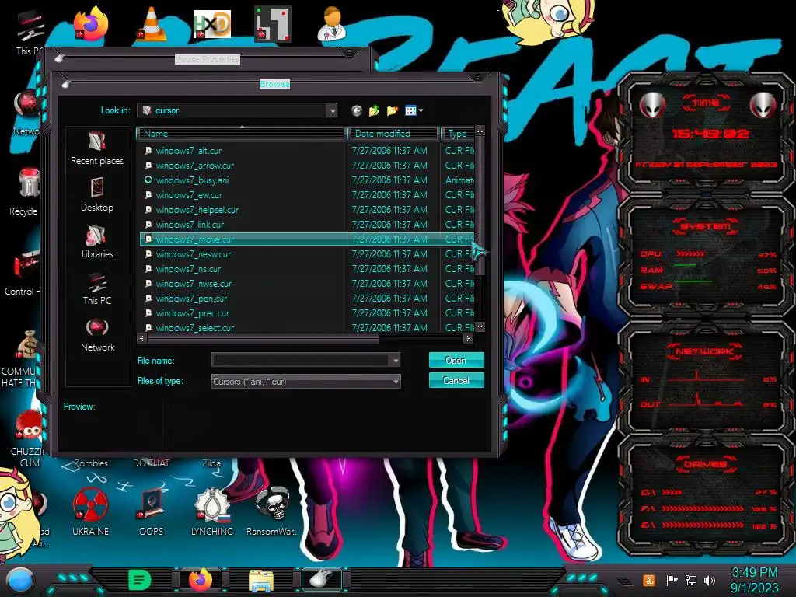Click the vertical scrollbar up arrow
Viewport: 796px width, 597px height.
tap(480, 131)
